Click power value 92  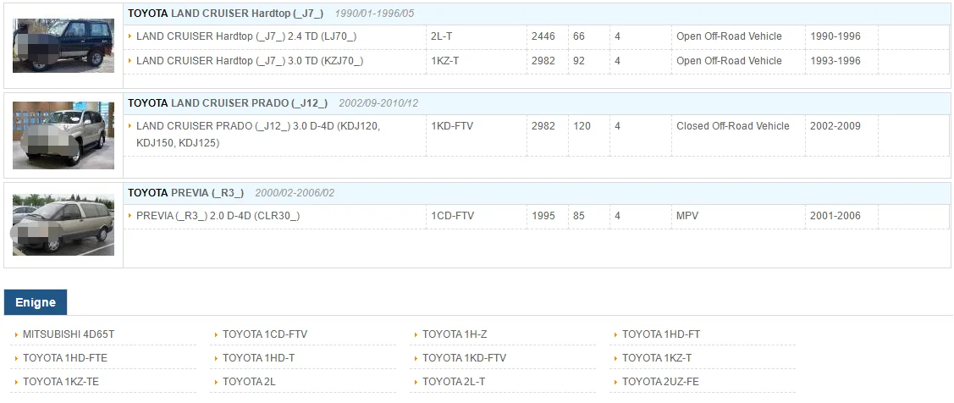(579, 61)
